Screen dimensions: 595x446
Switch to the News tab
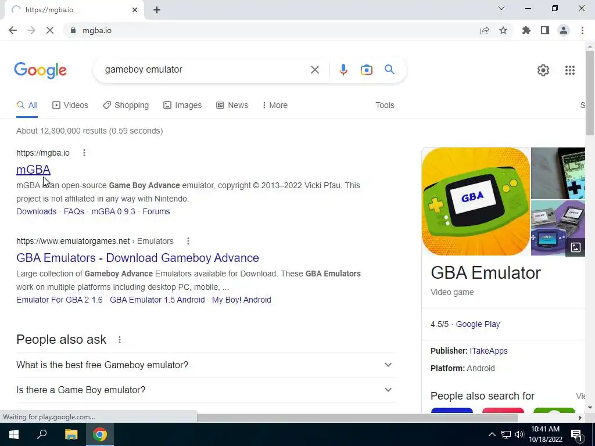click(x=232, y=105)
